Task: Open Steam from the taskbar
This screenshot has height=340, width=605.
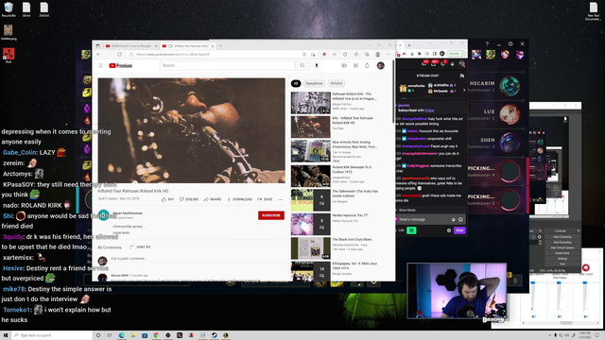Action: 215,335
